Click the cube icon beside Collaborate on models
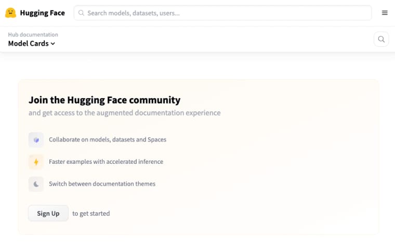This screenshot has width=395, height=248. 36,140
